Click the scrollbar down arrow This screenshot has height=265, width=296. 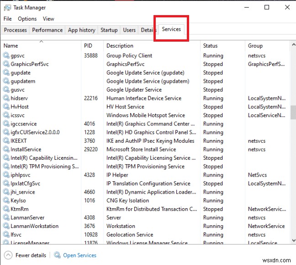(294, 240)
